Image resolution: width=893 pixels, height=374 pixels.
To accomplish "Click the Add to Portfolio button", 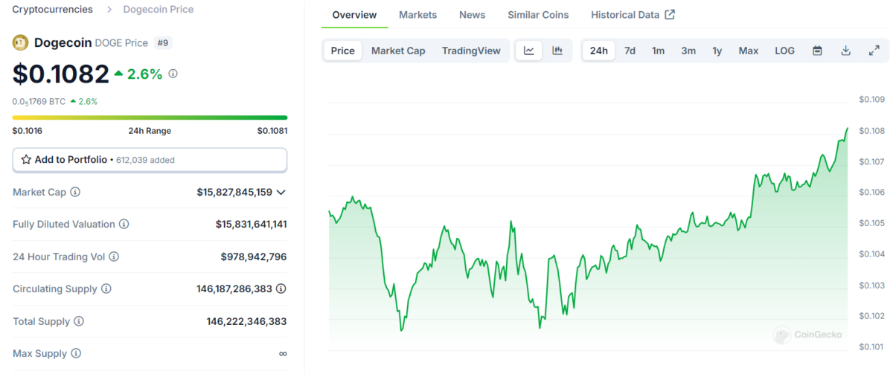I will [150, 160].
